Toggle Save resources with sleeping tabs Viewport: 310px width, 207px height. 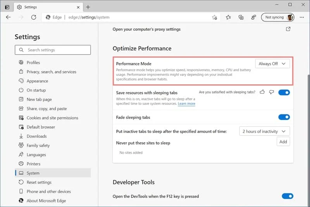pyautogui.click(x=284, y=92)
